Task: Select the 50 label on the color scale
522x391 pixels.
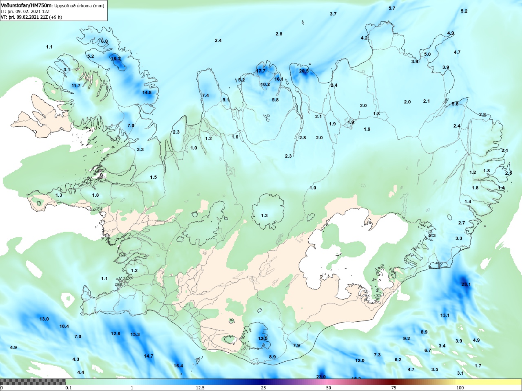Action: [x=329, y=388]
